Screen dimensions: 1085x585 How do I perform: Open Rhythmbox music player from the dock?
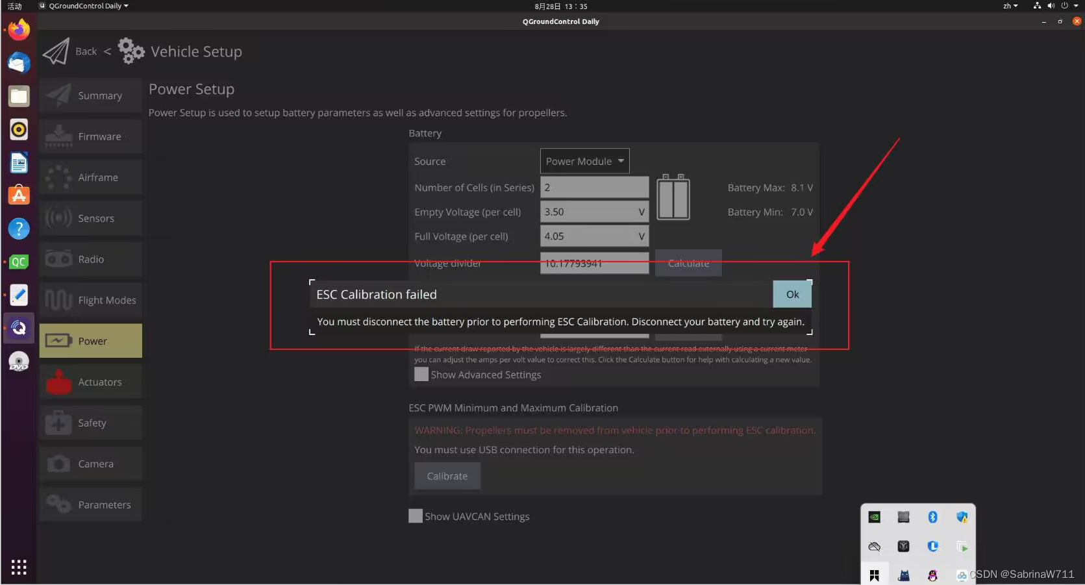tap(19, 129)
